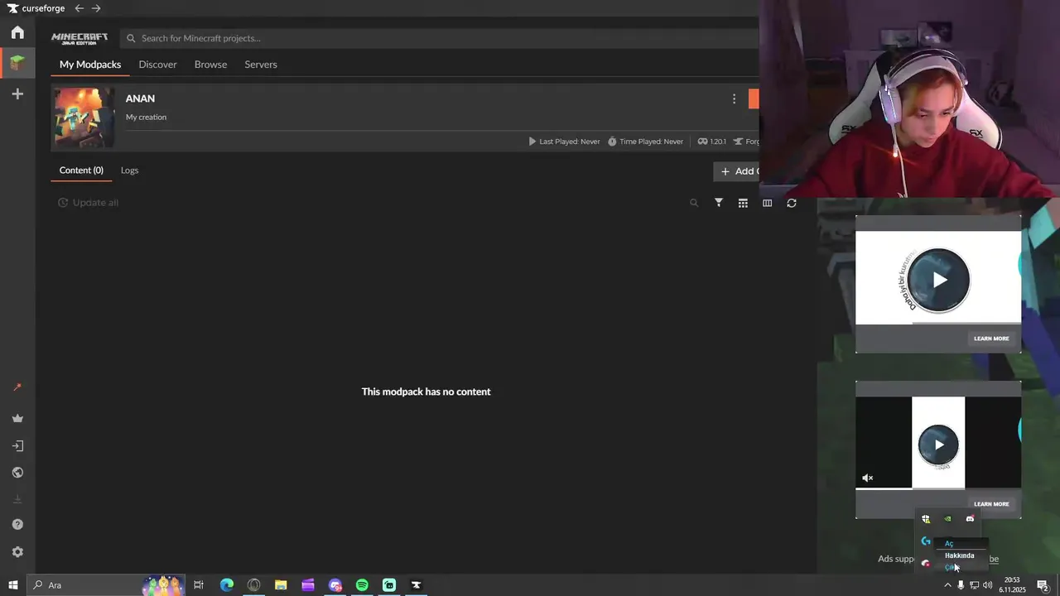Screen dimensions: 1060x596
Task: Switch to My Modpacks tab
Action: [x=90, y=65]
